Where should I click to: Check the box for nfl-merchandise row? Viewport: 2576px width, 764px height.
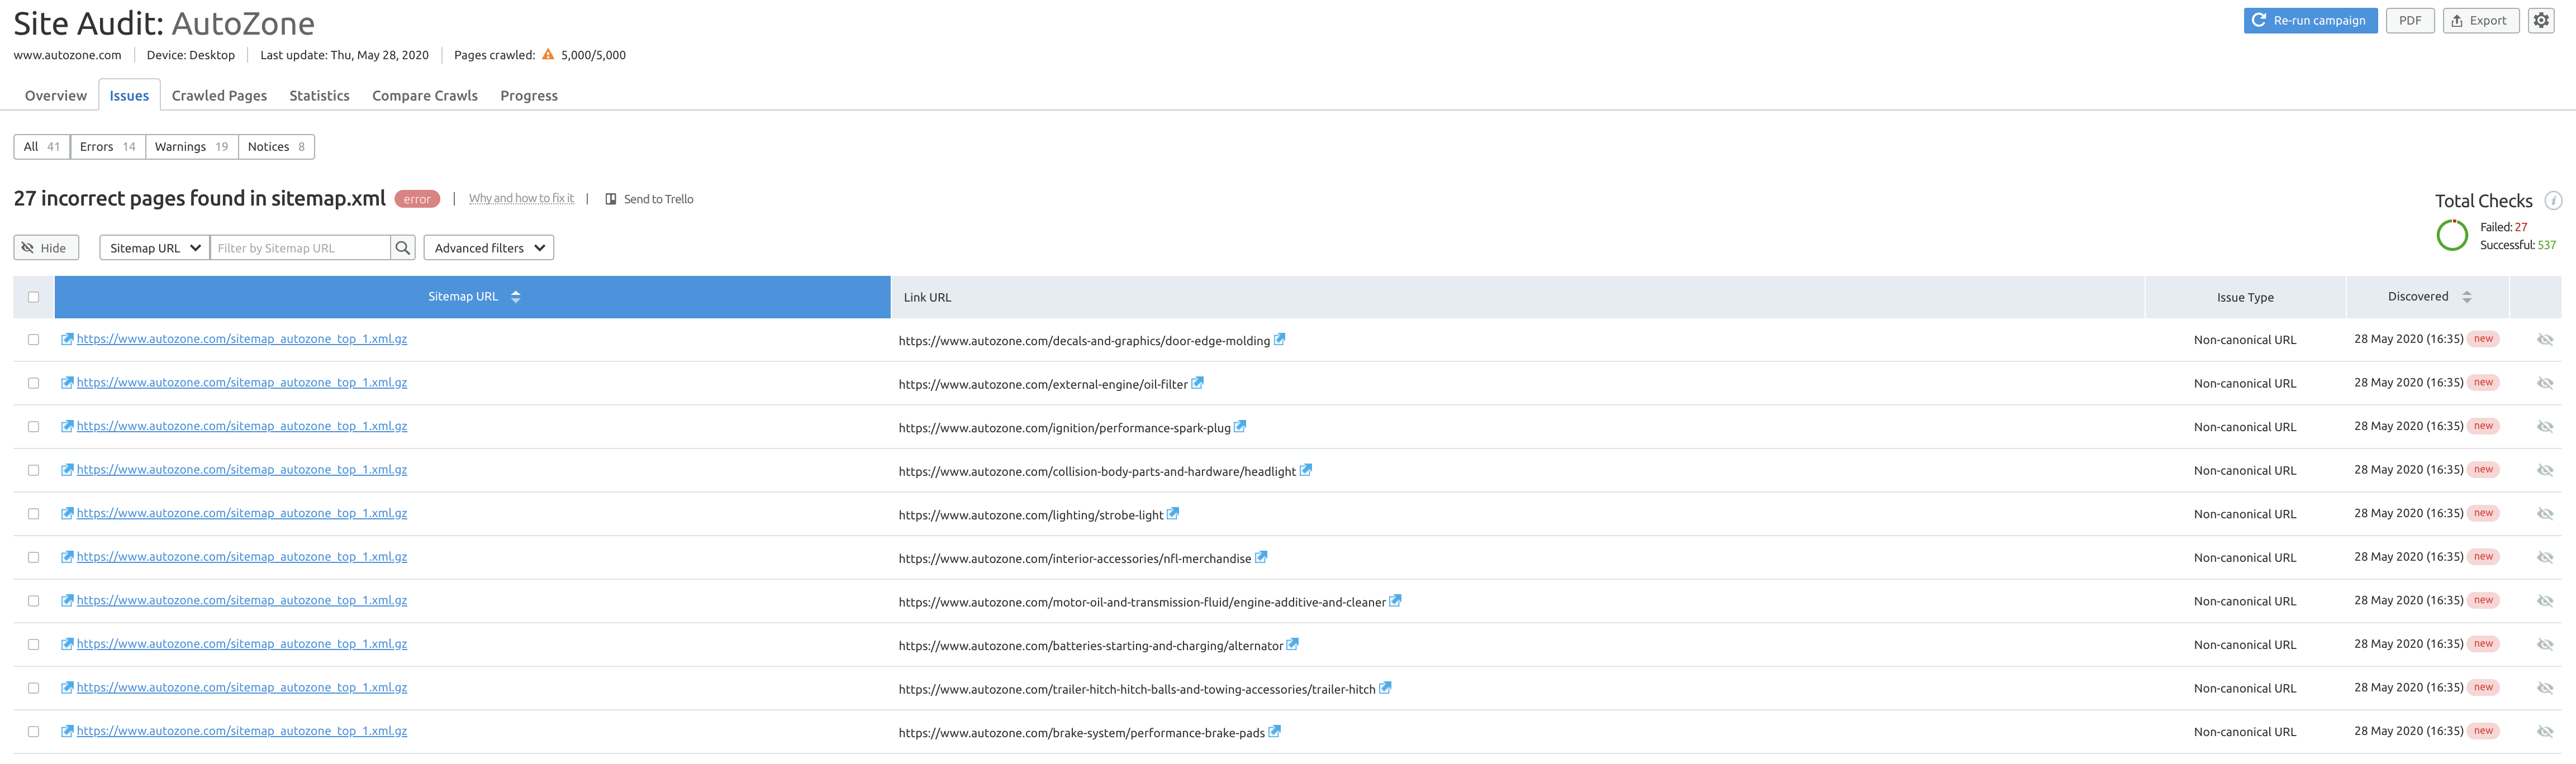point(33,557)
